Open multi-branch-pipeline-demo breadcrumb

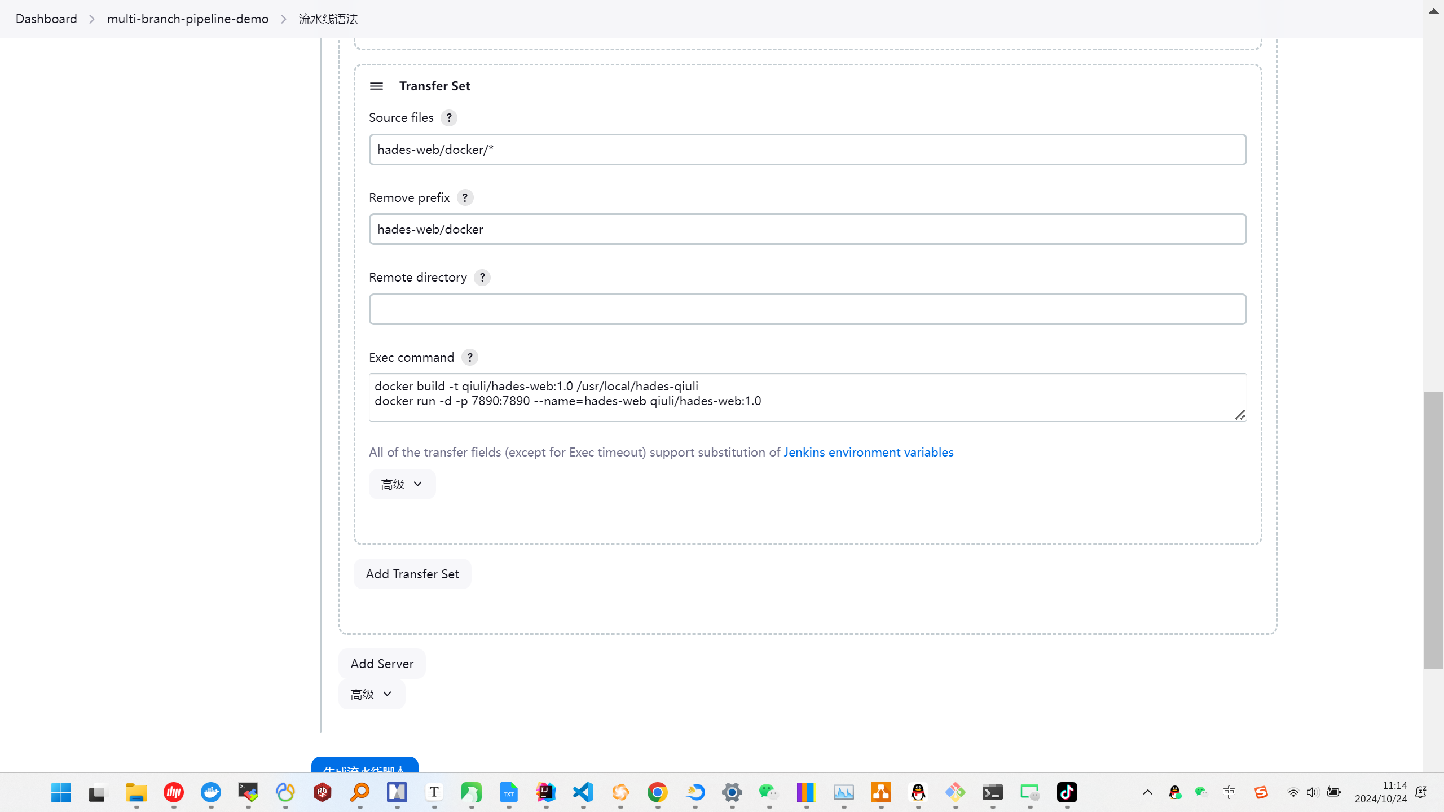tap(188, 19)
